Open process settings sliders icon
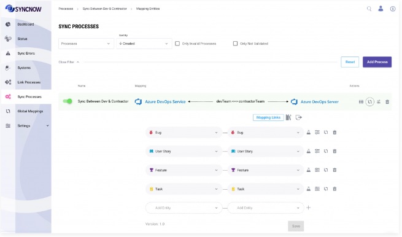The width and height of the screenshot is (402, 237). tap(361, 102)
